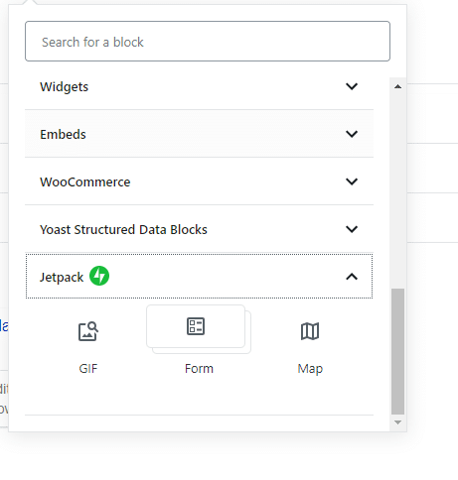Collapse the Jetpack section arrow

(352, 277)
